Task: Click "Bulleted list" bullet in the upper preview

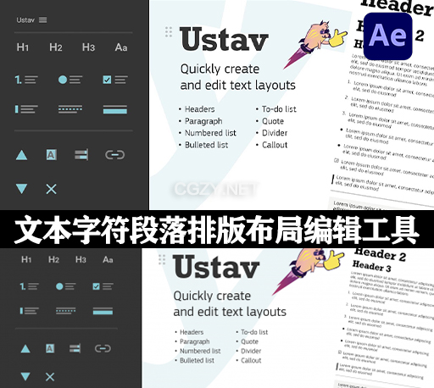Action: tap(207, 145)
